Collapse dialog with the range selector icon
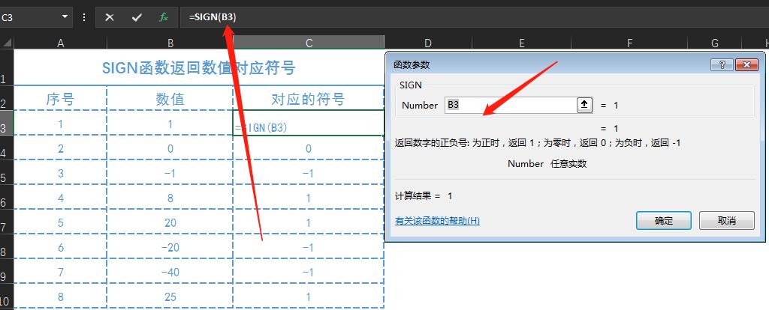 click(584, 105)
